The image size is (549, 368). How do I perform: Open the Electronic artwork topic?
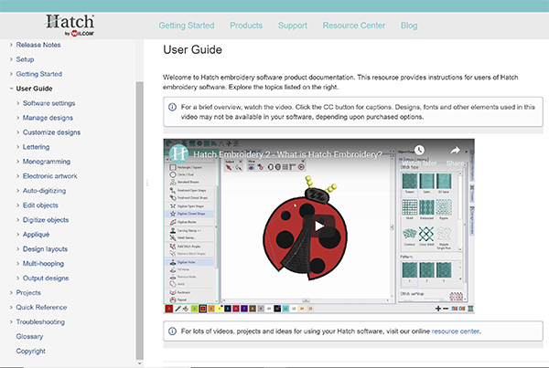pos(49,176)
